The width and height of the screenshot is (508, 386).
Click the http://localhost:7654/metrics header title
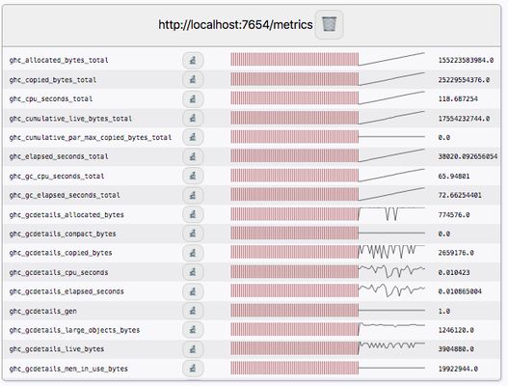[x=235, y=25]
